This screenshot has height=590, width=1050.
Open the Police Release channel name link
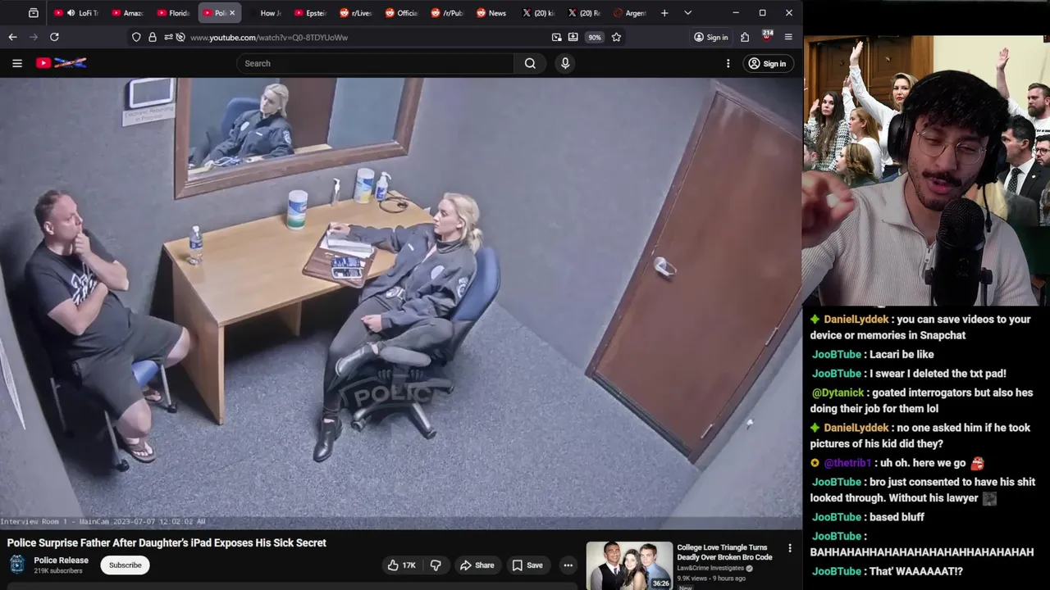pyautogui.click(x=61, y=560)
